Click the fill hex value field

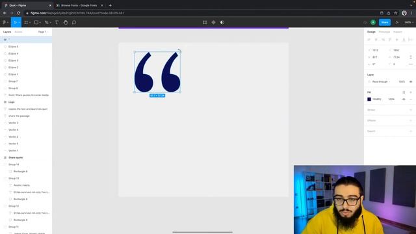[377, 99]
